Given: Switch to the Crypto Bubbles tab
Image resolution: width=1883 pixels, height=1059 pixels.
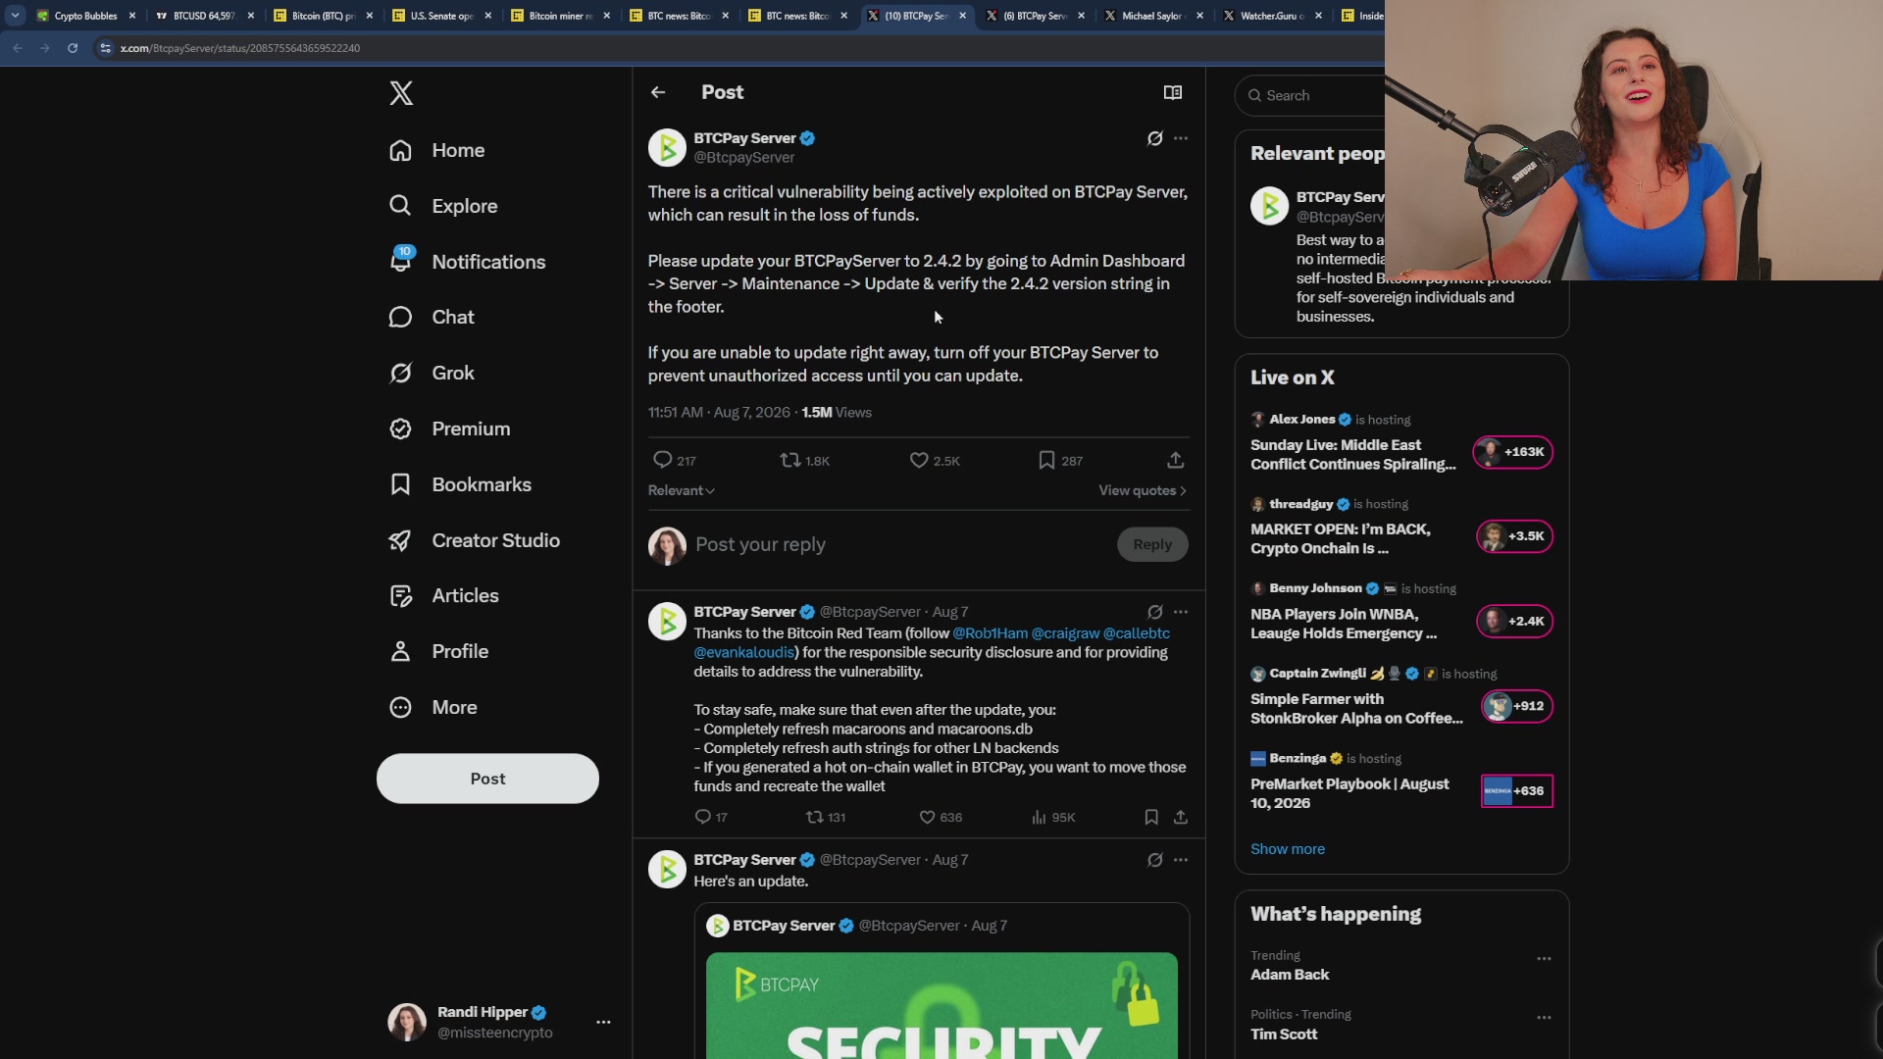Looking at the screenshot, I should 84,16.
